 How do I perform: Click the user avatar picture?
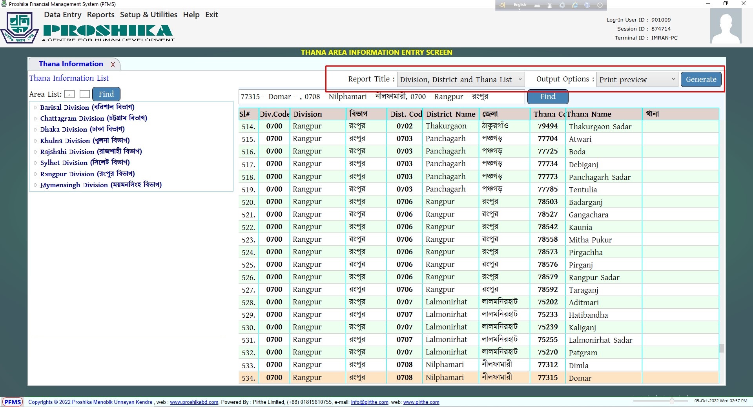point(726,26)
